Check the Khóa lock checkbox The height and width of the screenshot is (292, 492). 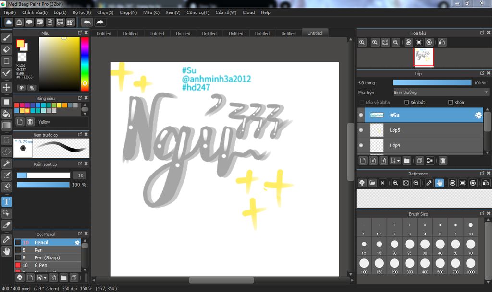[450, 102]
